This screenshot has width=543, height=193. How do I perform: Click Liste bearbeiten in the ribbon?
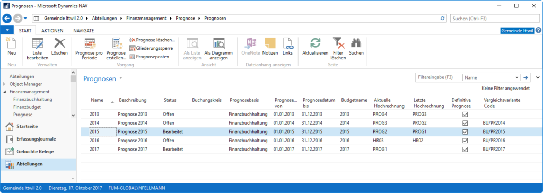(38, 48)
